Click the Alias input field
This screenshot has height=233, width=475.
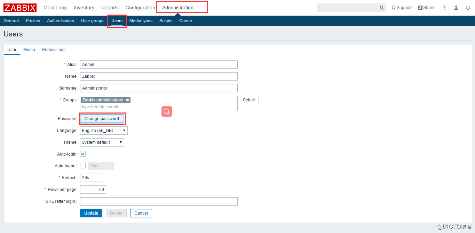pyautogui.click(x=158, y=64)
